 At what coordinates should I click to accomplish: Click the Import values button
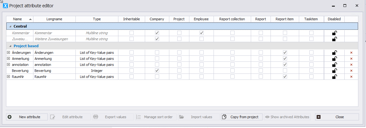tap(199, 117)
